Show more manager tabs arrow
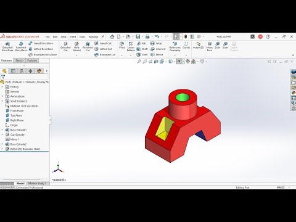The width and height of the screenshot is (296, 222). 47,71
